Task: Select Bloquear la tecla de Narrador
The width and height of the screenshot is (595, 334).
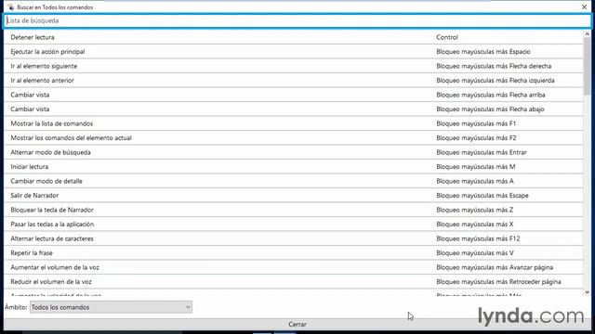Action: click(294, 210)
